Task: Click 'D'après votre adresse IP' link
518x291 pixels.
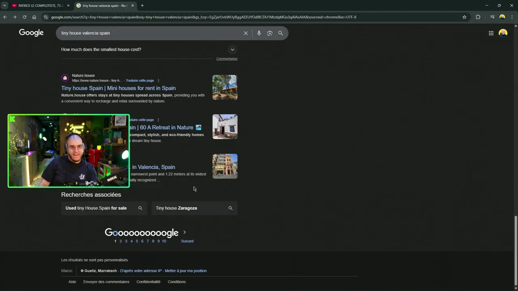Action: click(x=141, y=271)
